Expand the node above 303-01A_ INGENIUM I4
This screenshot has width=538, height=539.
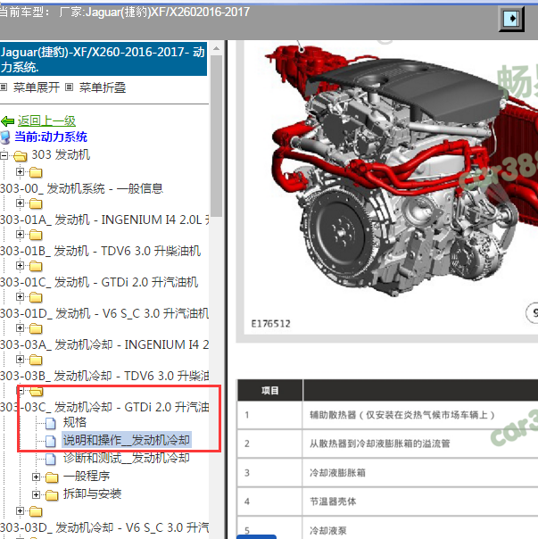tap(20, 203)
